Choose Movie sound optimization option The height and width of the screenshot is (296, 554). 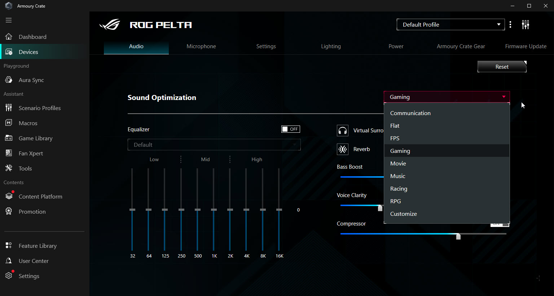447,163
